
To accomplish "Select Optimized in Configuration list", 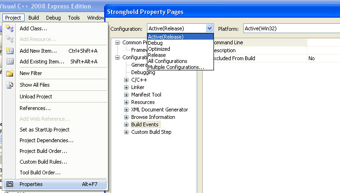I will coord(180,49).
